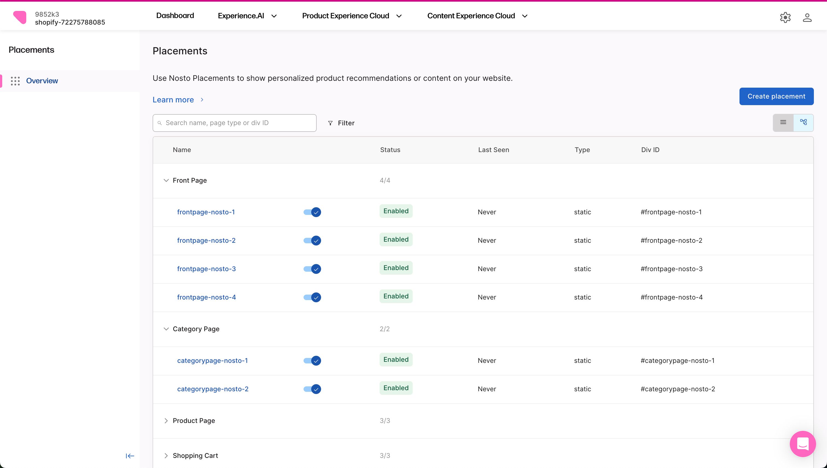Open the Product Experience Cloud menu
This screenshot has width=827, height=468.
pyautogui.click(x=351, y=16)
